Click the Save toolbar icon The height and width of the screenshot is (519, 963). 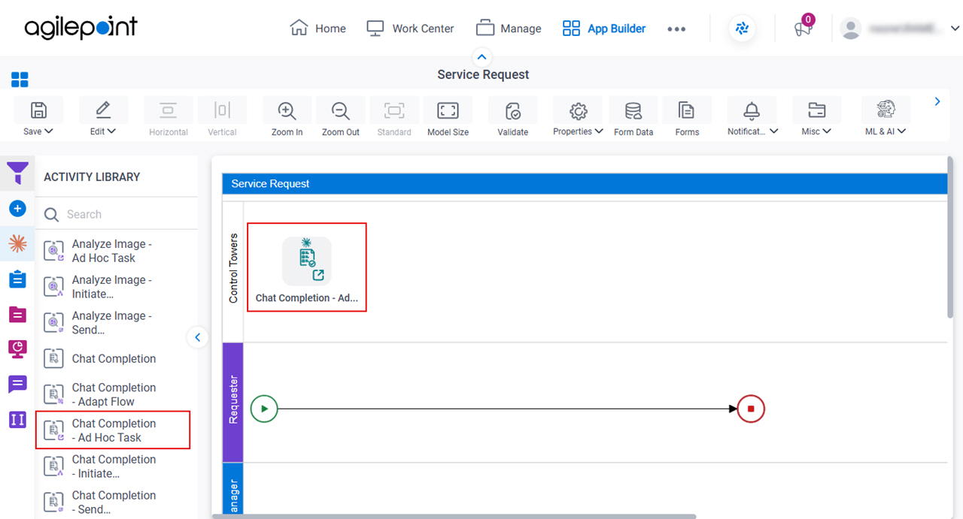click(x=38, y=110)
